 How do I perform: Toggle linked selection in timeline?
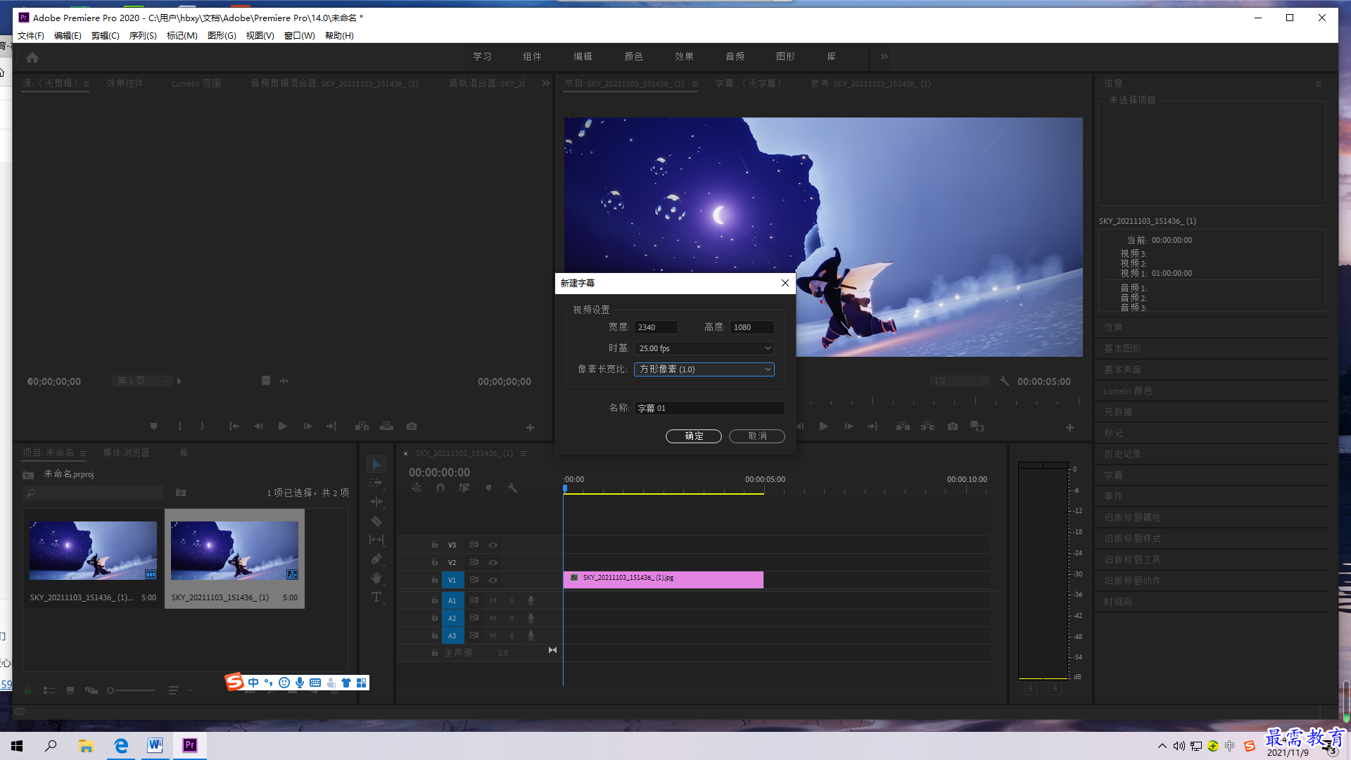pyautogui.click(x=464, y=488)
